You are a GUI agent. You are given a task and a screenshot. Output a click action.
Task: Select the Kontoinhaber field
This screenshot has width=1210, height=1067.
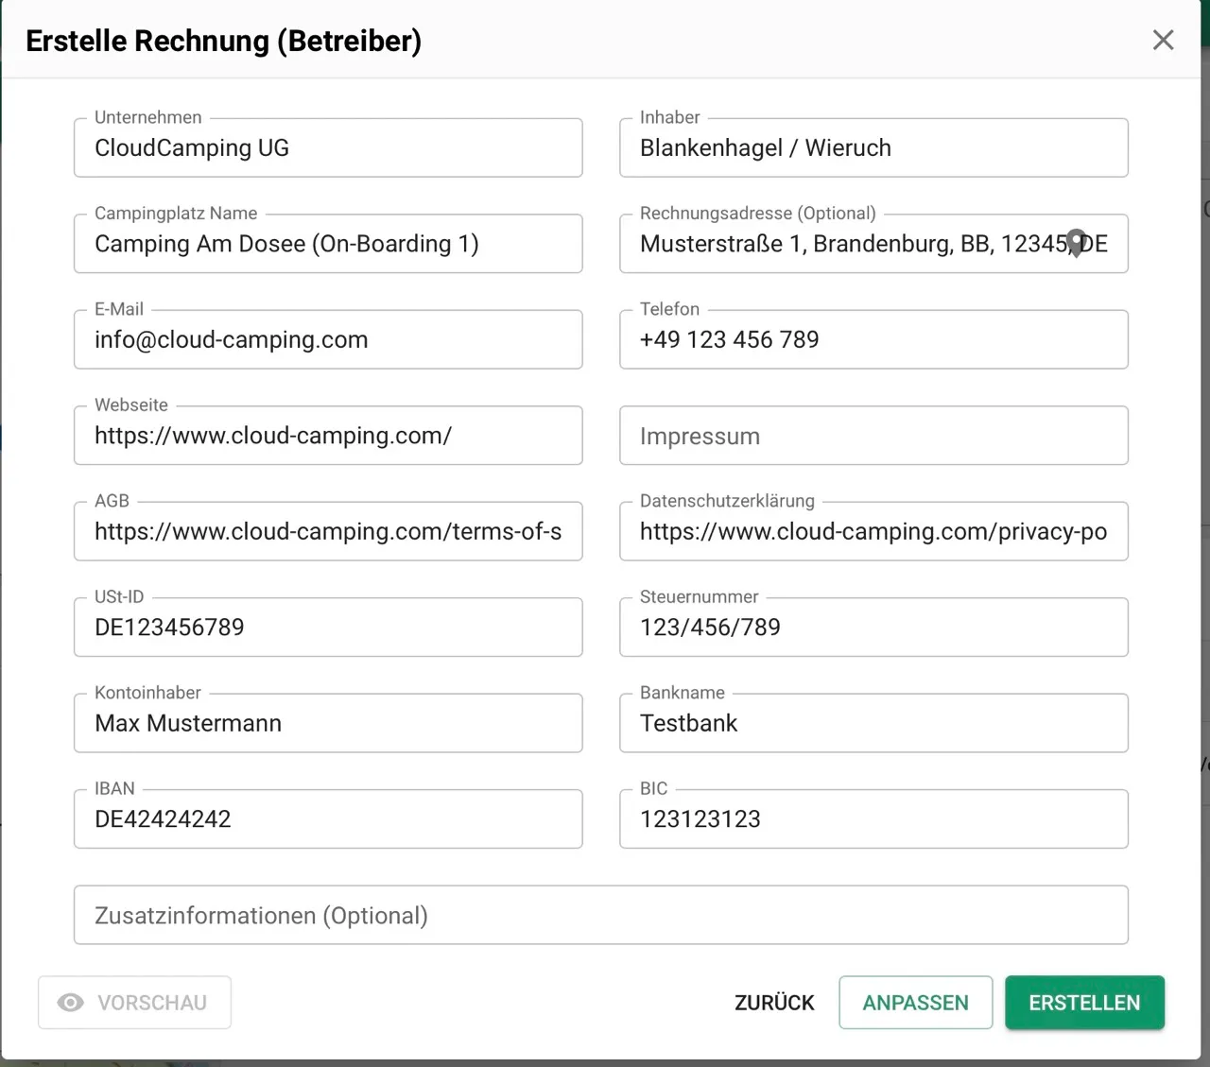[x=328, y=723]
